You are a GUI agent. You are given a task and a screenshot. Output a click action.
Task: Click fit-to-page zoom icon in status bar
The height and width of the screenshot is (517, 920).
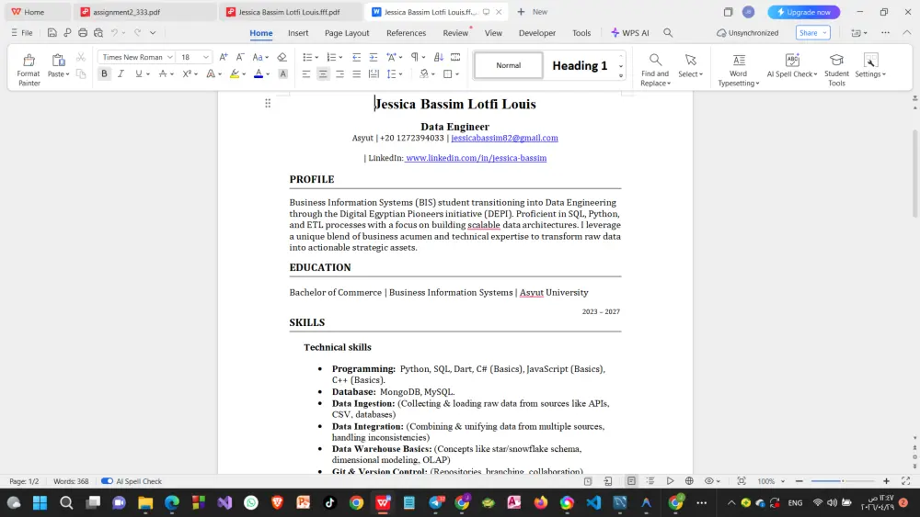[742, 480]
